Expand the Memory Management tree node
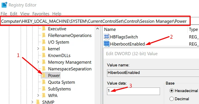Image resolution: width=199 pixels, height=104 pixels. pos(38,62)
